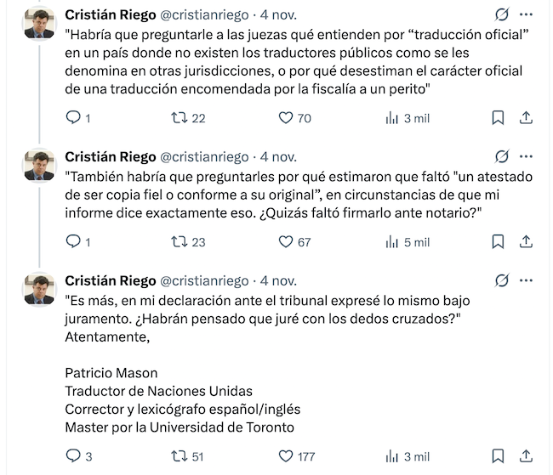
Task: View analytics showing 5 mil views
Action: [392, 242]
